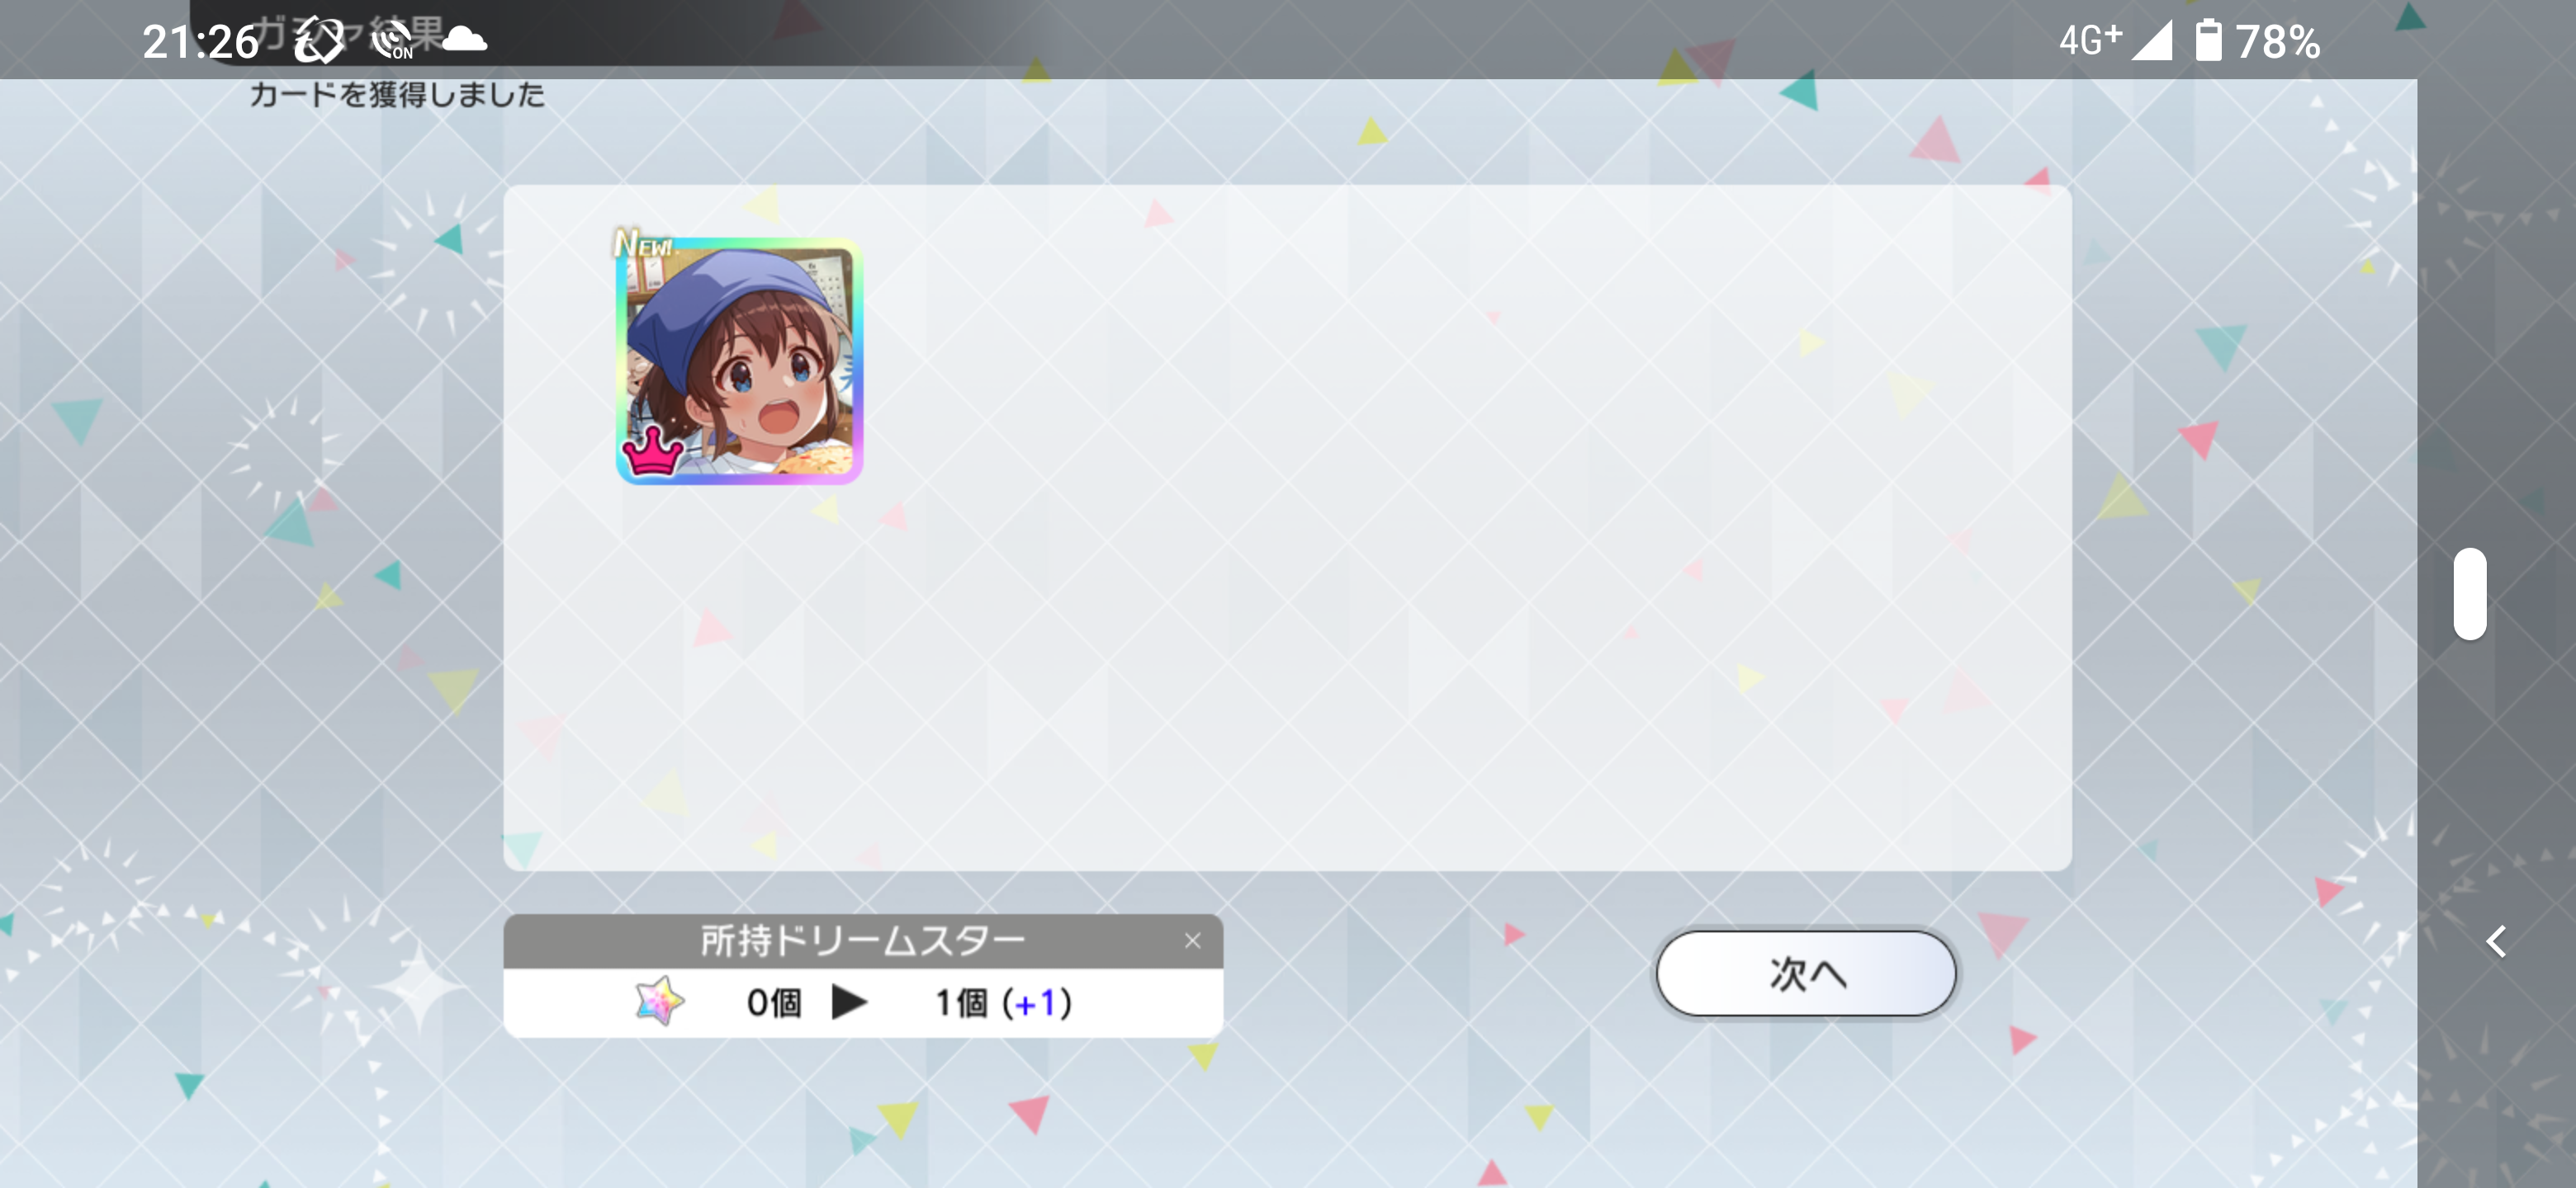The image size is (2576, 1188).
Task: Tap the 1個 (+1) updated star count
Action: pyautogui.click(x=1003, y=1002)
